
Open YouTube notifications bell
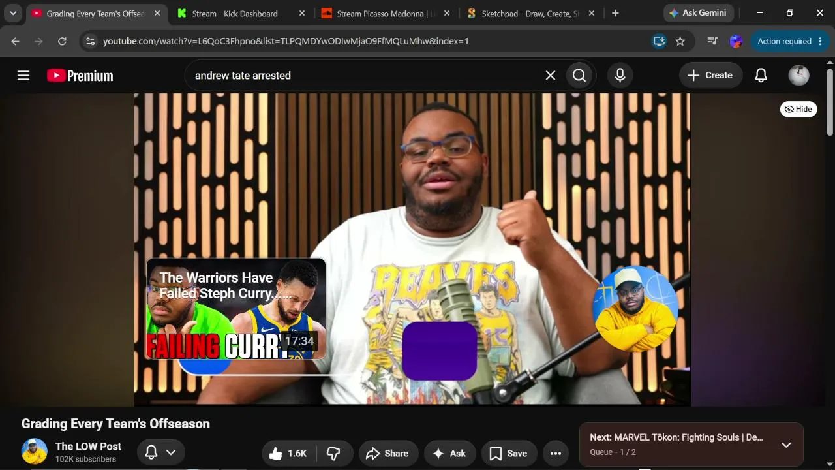click(x=761, y=76)
